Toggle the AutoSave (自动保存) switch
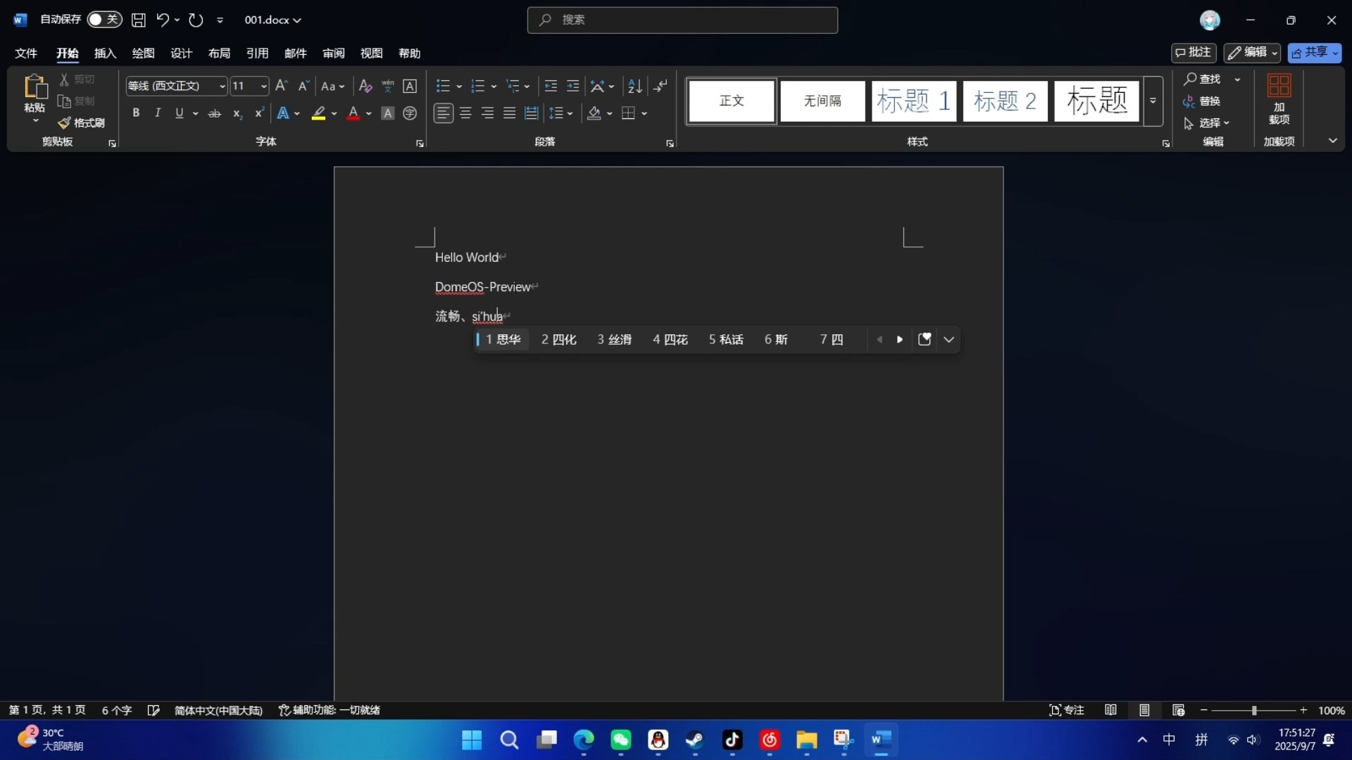This screenshot has width=1352, height=760. point(104,20)
